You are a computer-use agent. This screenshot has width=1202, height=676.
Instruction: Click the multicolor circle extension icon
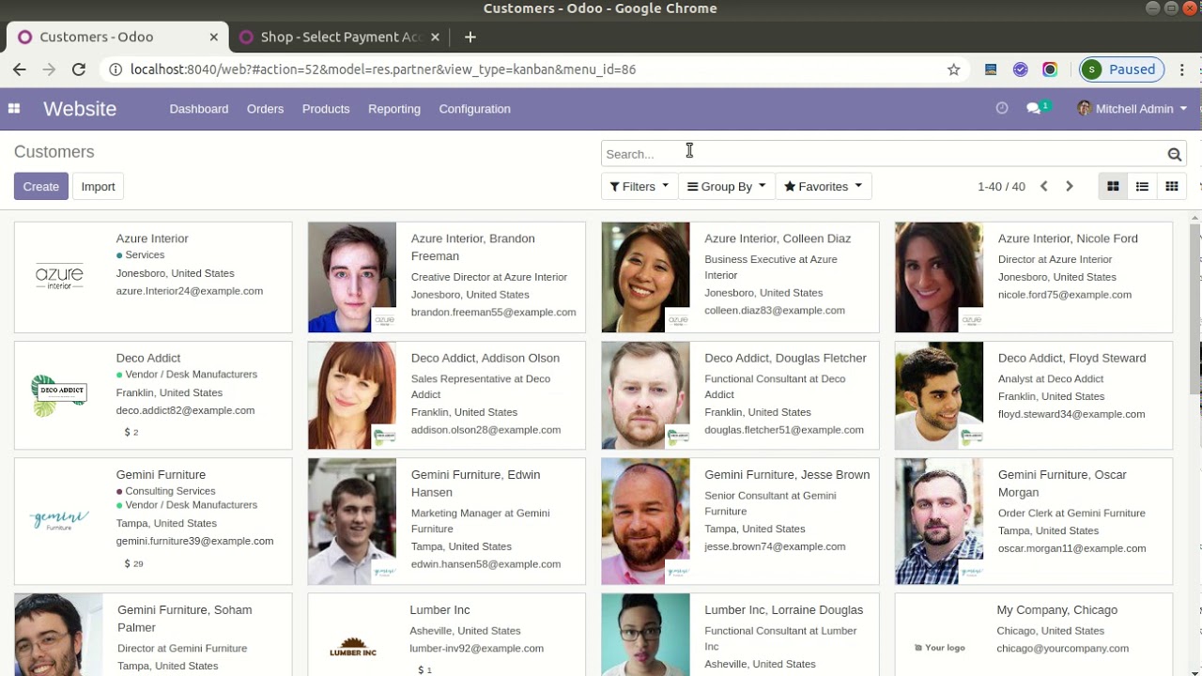[1050, 69]
